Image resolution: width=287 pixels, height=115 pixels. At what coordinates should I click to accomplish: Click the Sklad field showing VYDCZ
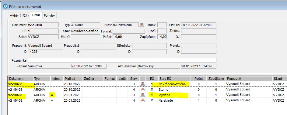coord(43,37)
